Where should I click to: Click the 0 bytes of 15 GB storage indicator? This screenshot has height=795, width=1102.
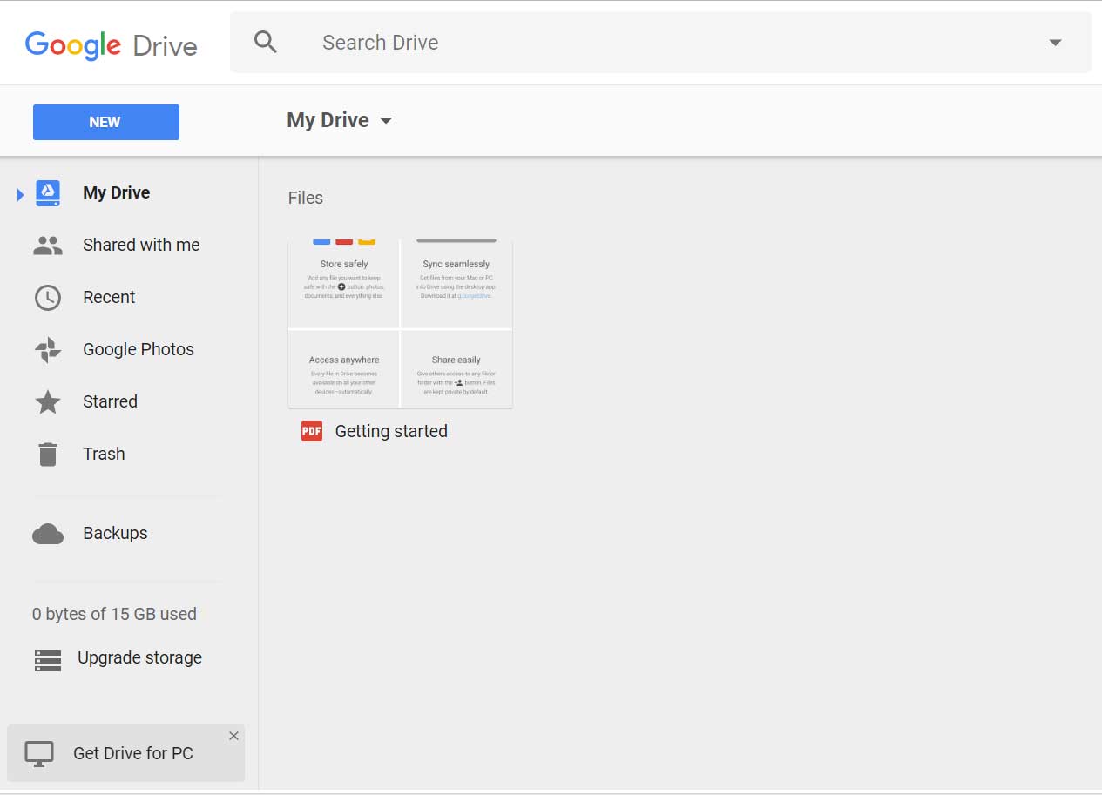[x=114, y=613]
